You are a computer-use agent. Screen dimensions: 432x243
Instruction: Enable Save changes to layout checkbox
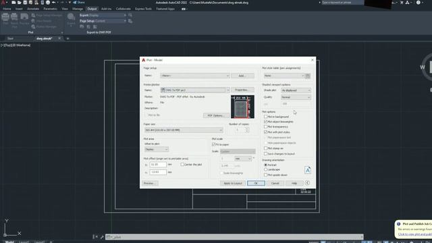(265, 154)
